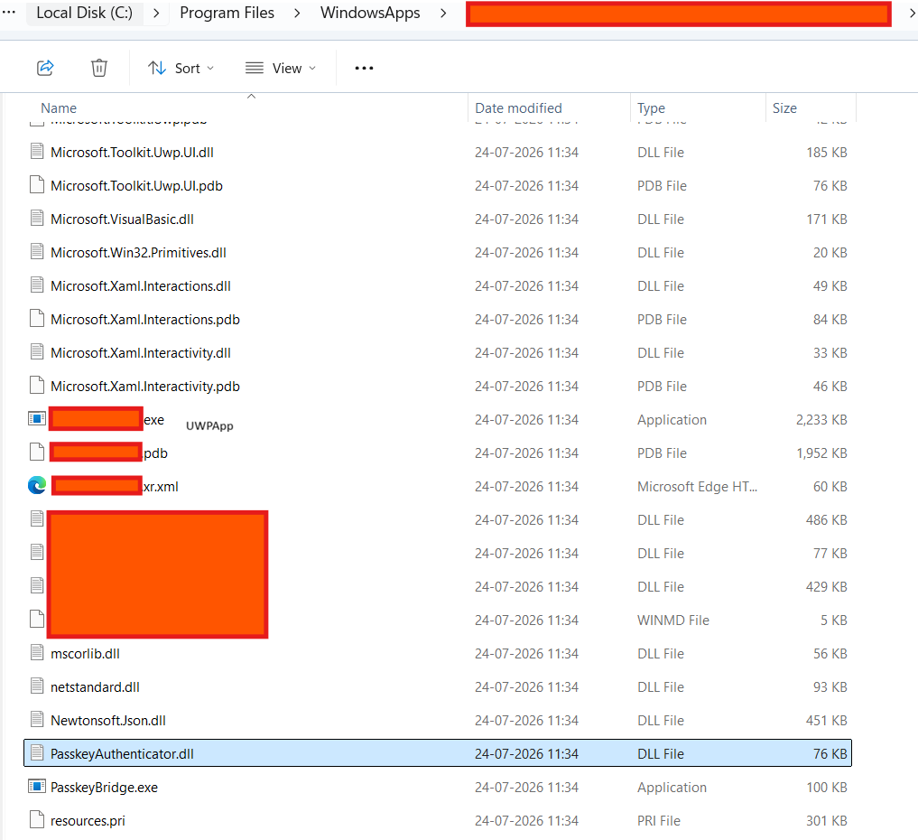Select mscorlib.dll file

(x=438, y=654)
